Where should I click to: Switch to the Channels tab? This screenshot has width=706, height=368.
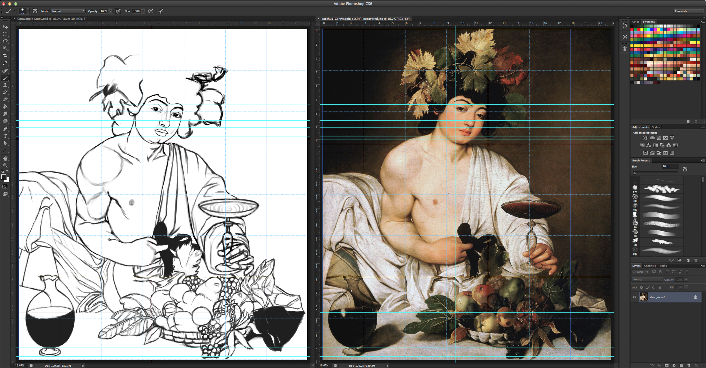[x=650, y=266]
